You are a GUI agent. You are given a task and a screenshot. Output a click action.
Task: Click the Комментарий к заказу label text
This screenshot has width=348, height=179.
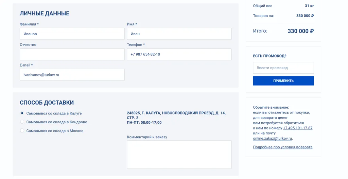(x=147, y=137)
